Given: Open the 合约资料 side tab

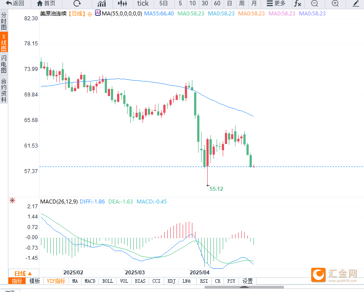Looking at the screenshot, I should [x=4, y=90].
